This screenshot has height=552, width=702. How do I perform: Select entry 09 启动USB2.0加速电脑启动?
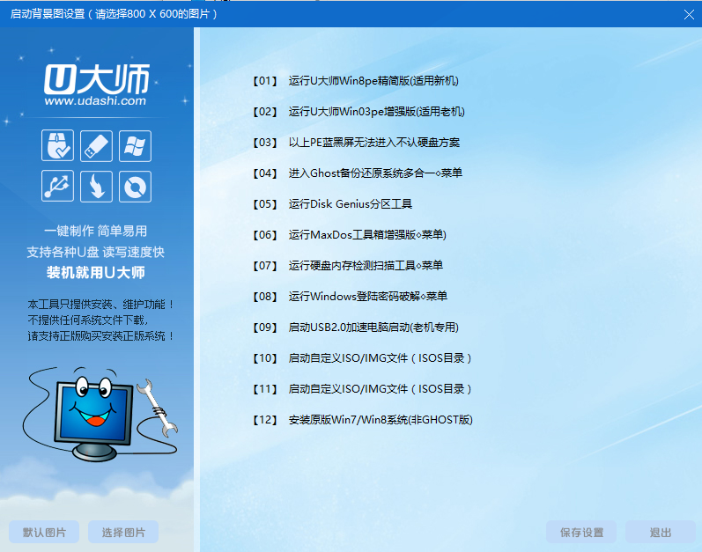[356, 328]
